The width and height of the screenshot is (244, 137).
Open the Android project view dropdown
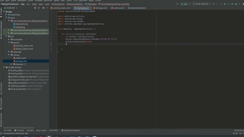tap(11, 8)
